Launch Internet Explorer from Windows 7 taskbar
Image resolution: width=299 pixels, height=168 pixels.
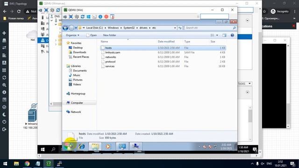pos(82,146)
